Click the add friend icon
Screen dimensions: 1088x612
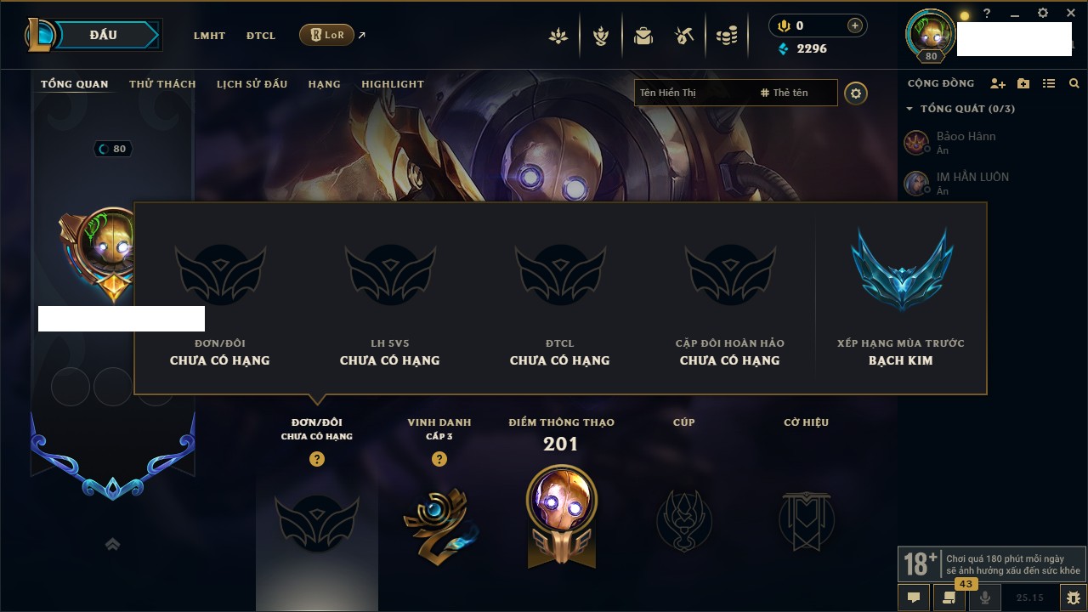998,83
